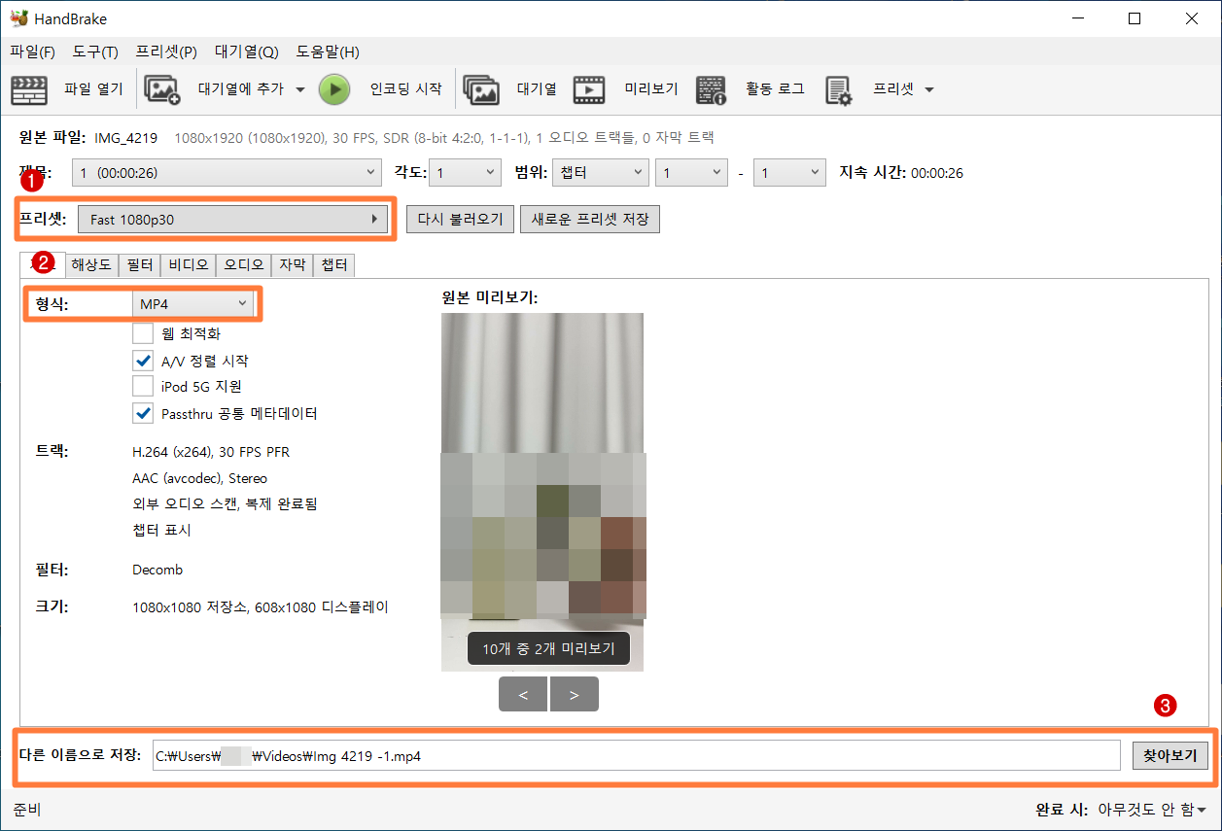Viewport: 1222px width, 831px height.
Task: Uncheck Passthru 공통 메타데이터 checkbox
Action: [x=143, y=413]
